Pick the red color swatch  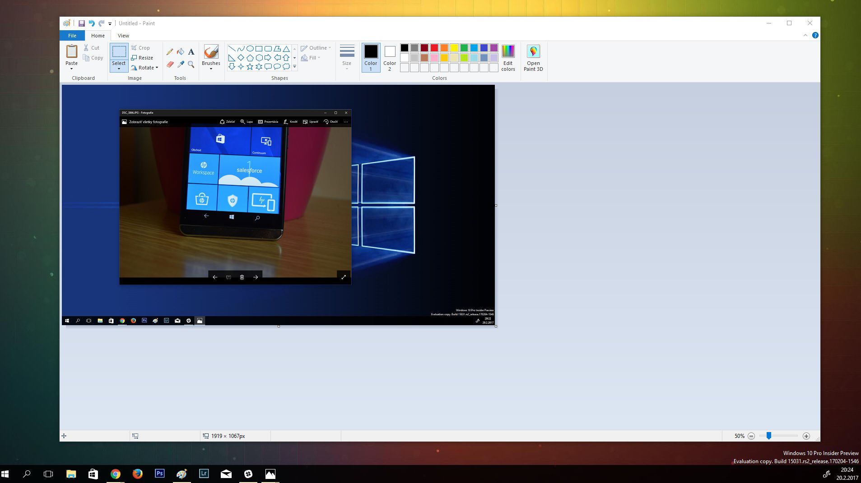coord(434,48)
